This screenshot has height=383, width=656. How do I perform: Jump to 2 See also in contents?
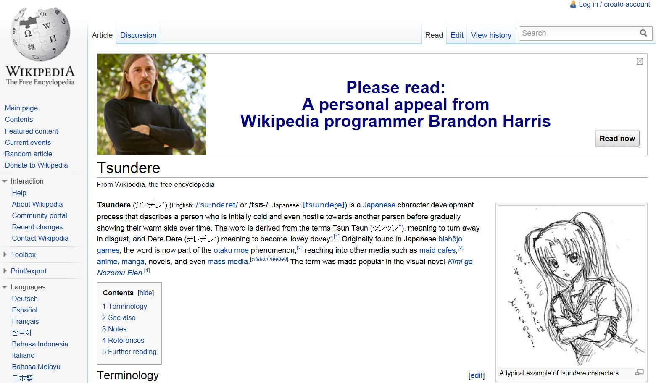pyautogui.click(x=119, y=317)
